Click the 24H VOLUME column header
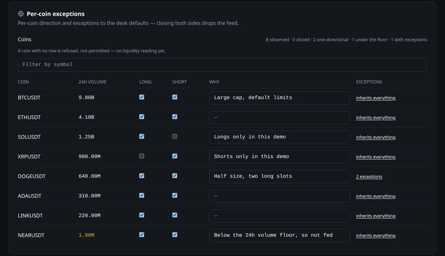 92,82
